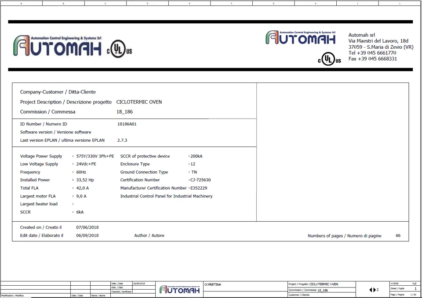Image resolution: width=422 pixels, height=298 pixels.
Task: Select the certification number 'CJ-725630'
Action: 200,180
